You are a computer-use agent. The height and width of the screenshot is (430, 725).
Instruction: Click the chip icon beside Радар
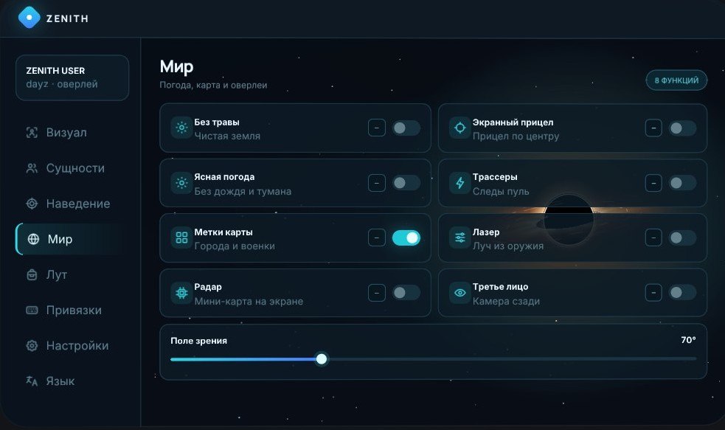pyautogui.click(x=181, y=293)
